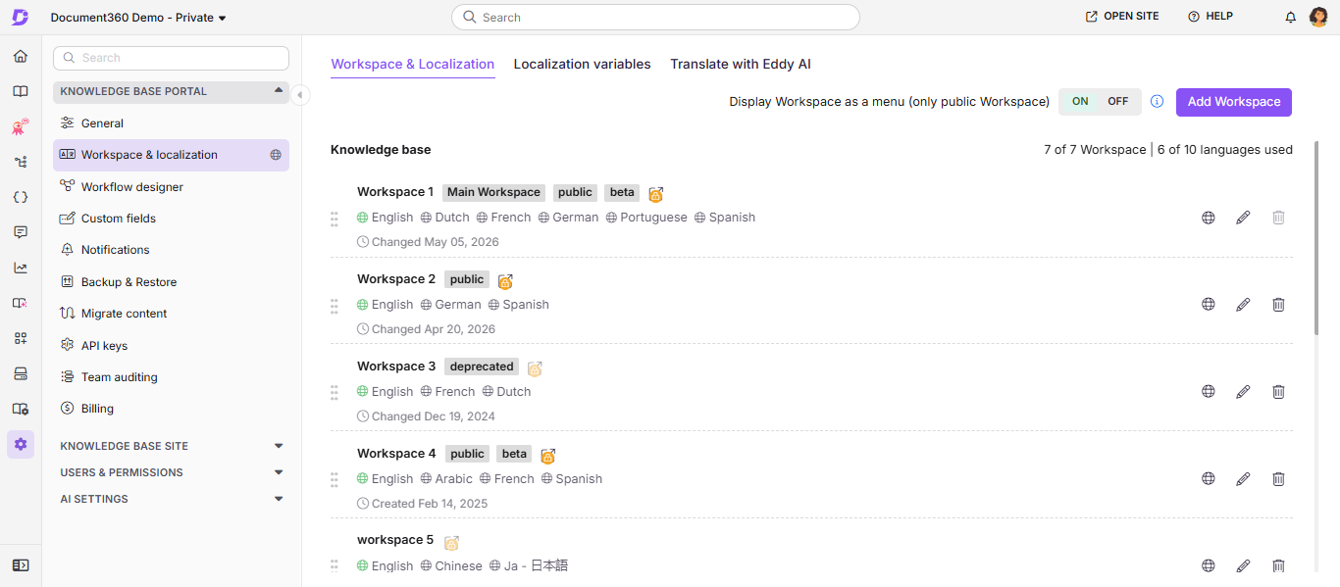Click the Add Workspace button

coord(1234,102)
